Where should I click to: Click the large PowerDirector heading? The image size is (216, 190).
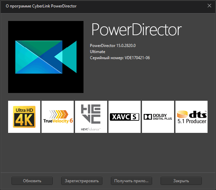pyautogui.click(x=137, y=30)
